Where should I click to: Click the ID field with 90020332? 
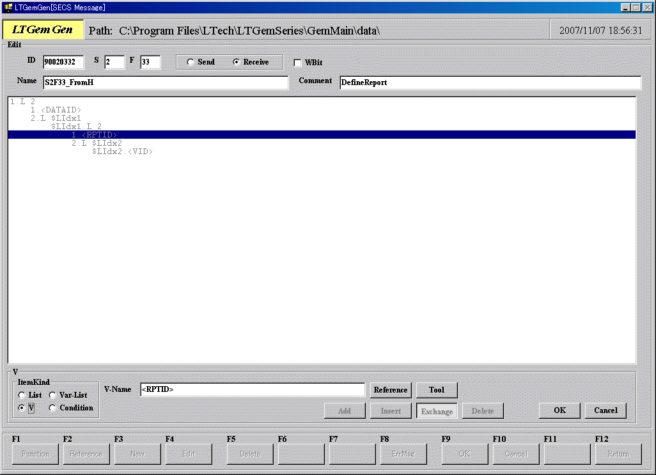tap(63, 62)
